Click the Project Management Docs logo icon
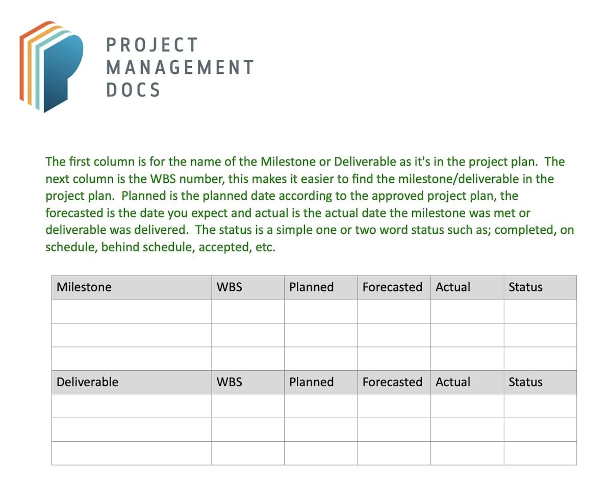612x488 pixels. pyautogui.click(x=51, y=66)
